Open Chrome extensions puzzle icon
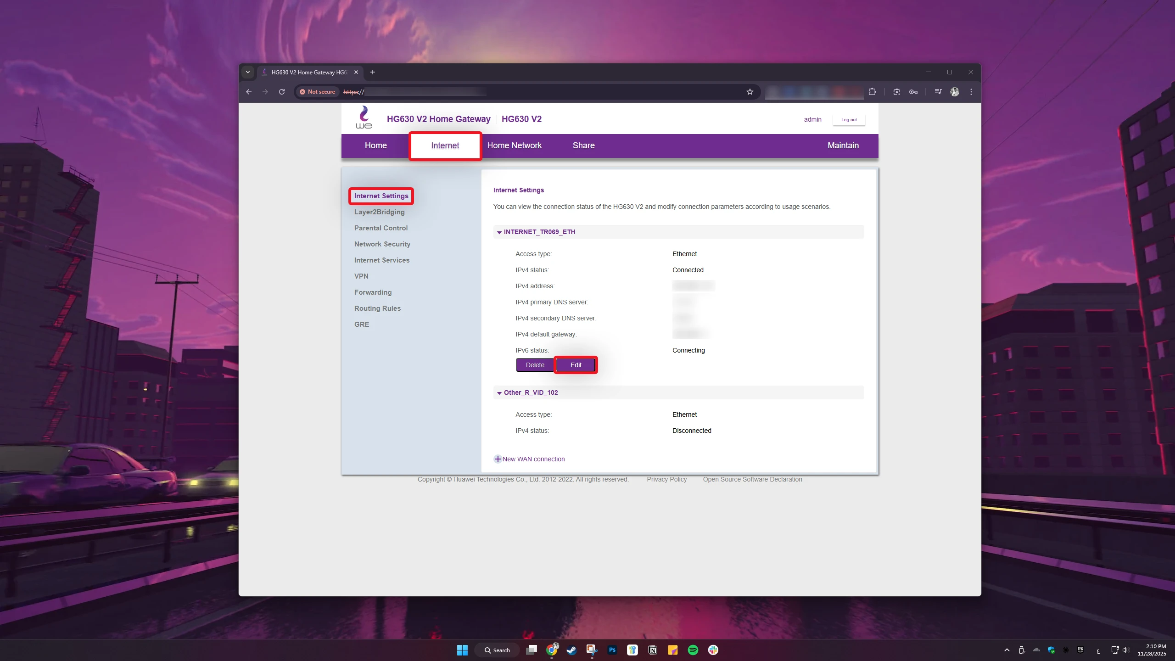Image resolution: width=1175 pixels, height=661 pixels. tap(873, 92)
